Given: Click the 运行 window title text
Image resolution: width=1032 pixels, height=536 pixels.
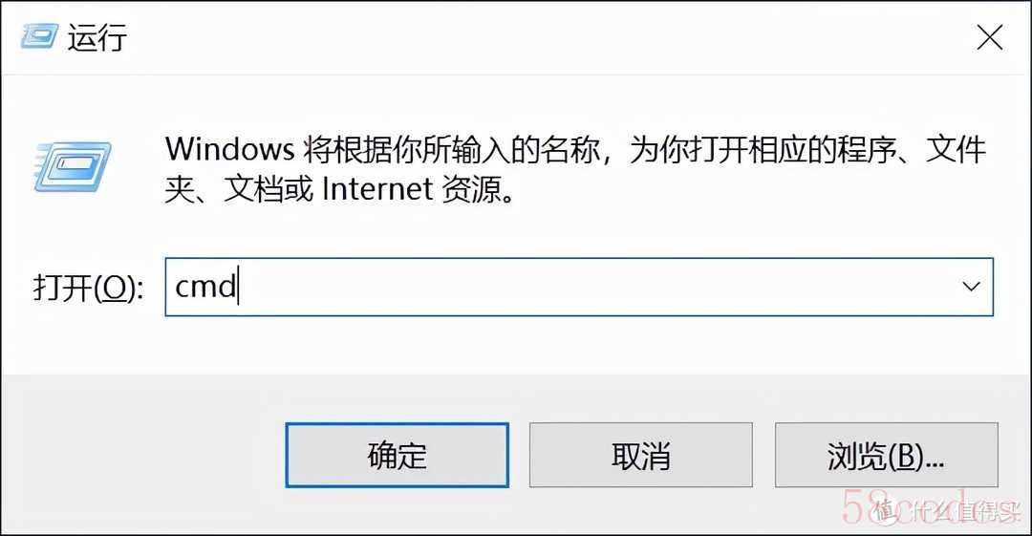Looking at the screenshot, I should tap(97, 37).
